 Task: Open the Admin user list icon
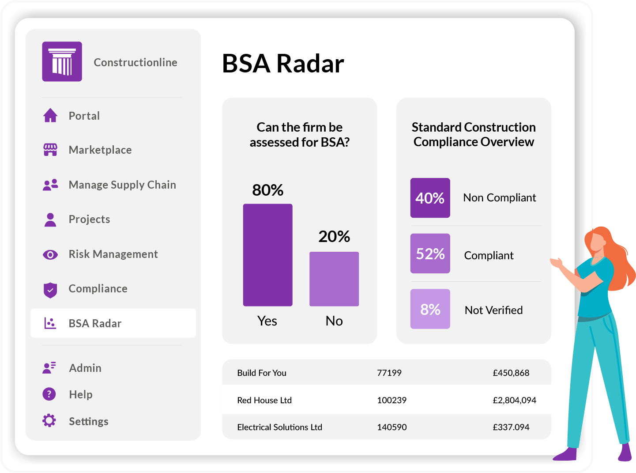click(49, 367)
